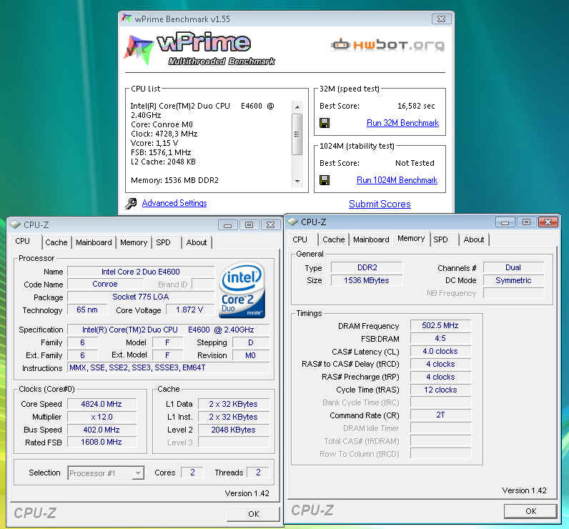
Task: Open Advanced Settings link
Action: (x=174, y=203)
